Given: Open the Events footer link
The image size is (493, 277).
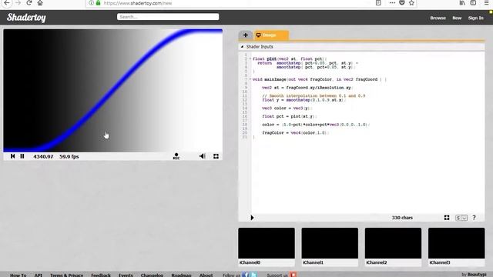Looking at the screenshot, I should [126, 275].
